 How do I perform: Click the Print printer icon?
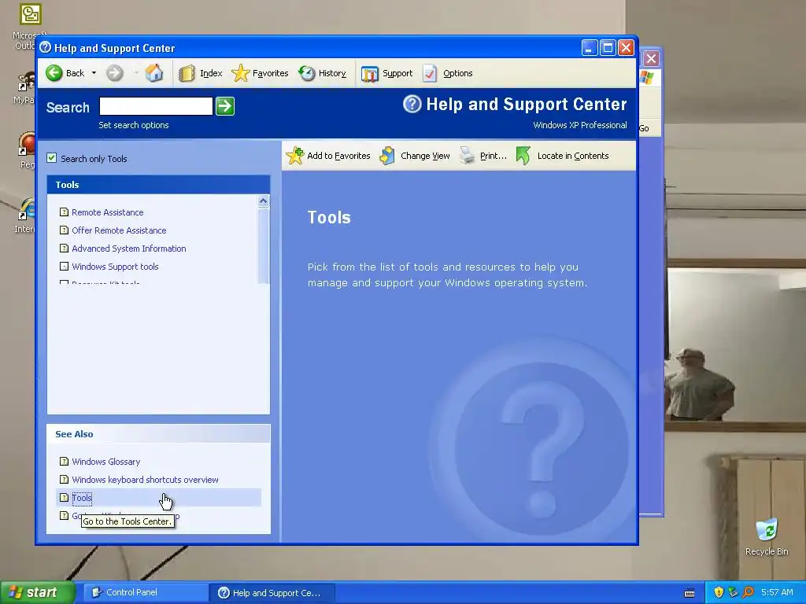point(467,155)
